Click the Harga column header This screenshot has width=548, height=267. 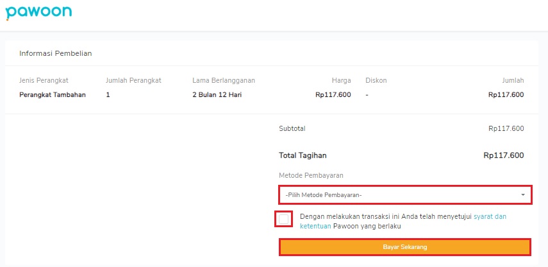click(342, 80)
